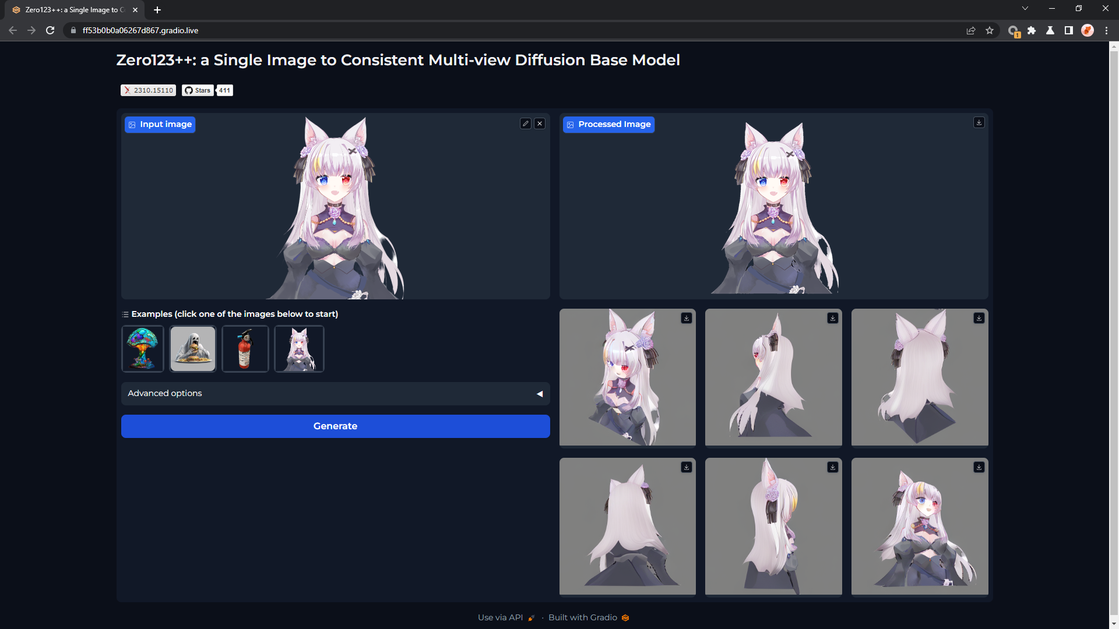Image resolution: width=1119 pixels, height=629 pixels.
Task: Click the examples list icon
Action: click(x=125, y=314)
